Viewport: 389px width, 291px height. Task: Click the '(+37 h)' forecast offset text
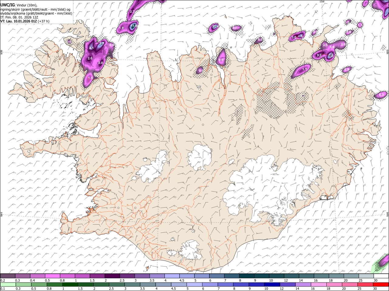pyautogui.click(x=44, y=21)
